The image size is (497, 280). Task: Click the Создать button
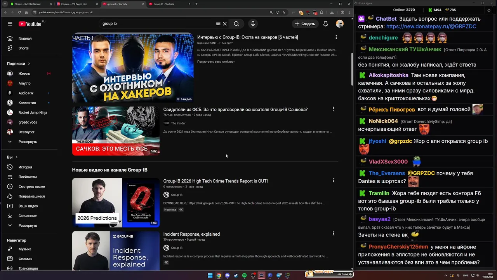tap(305, 24)
